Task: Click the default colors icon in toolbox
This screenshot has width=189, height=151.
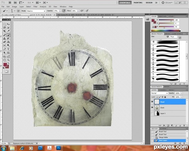Action: (3, 68)
